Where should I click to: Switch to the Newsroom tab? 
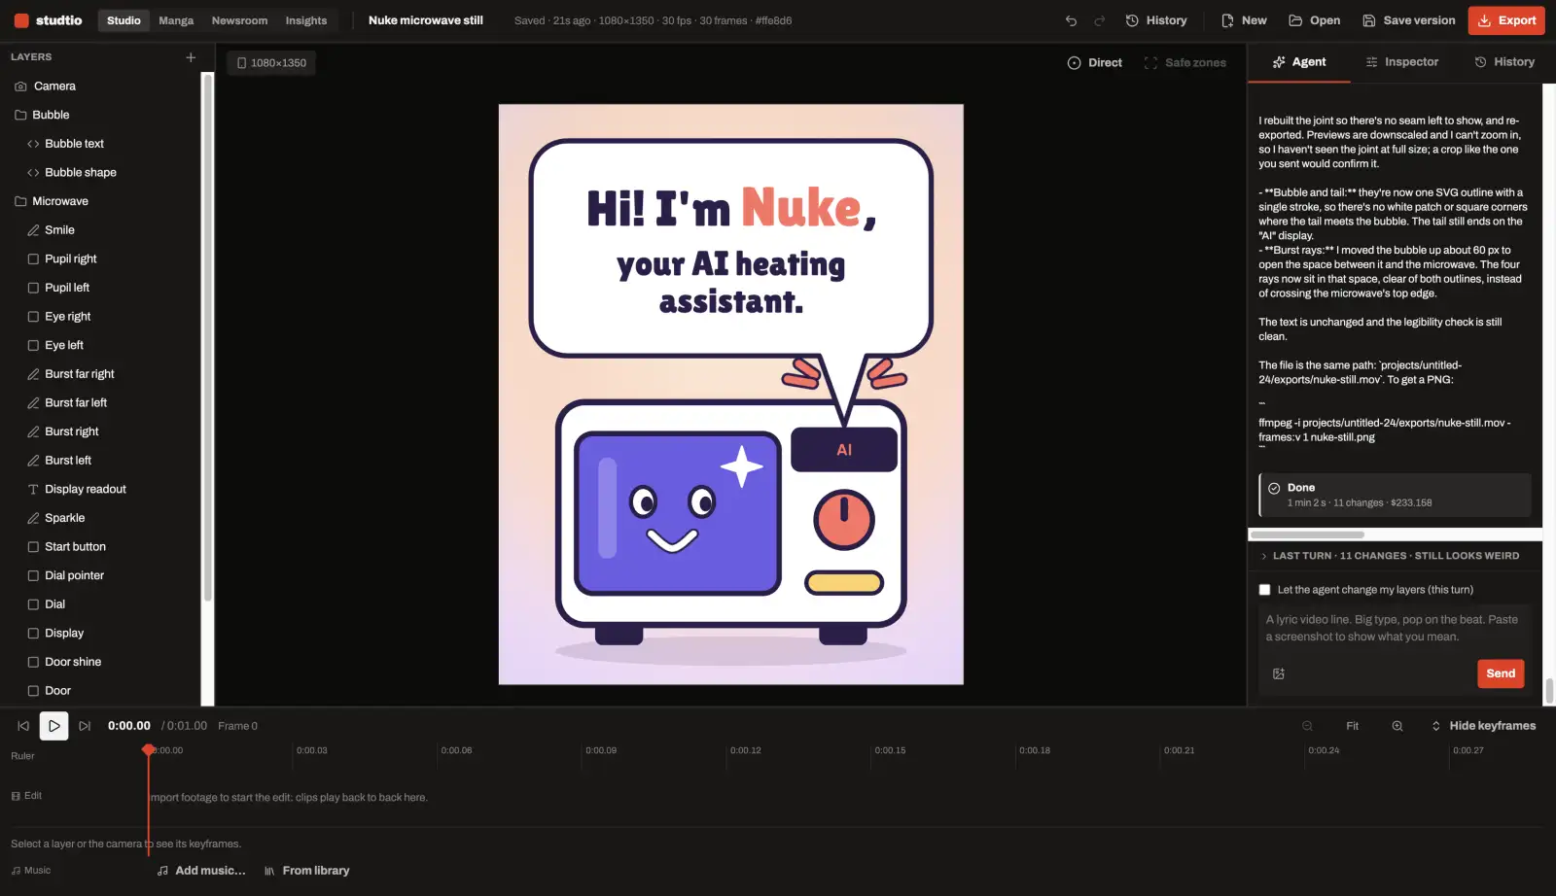tap(239, 20)
